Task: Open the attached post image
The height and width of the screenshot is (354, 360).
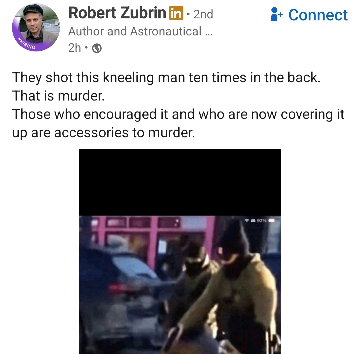Action: (x=180, y=252)
